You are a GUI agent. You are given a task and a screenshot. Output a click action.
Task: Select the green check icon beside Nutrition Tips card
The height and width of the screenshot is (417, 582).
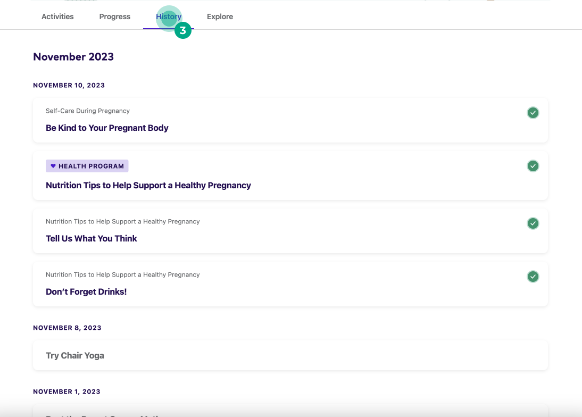point(533,166)
